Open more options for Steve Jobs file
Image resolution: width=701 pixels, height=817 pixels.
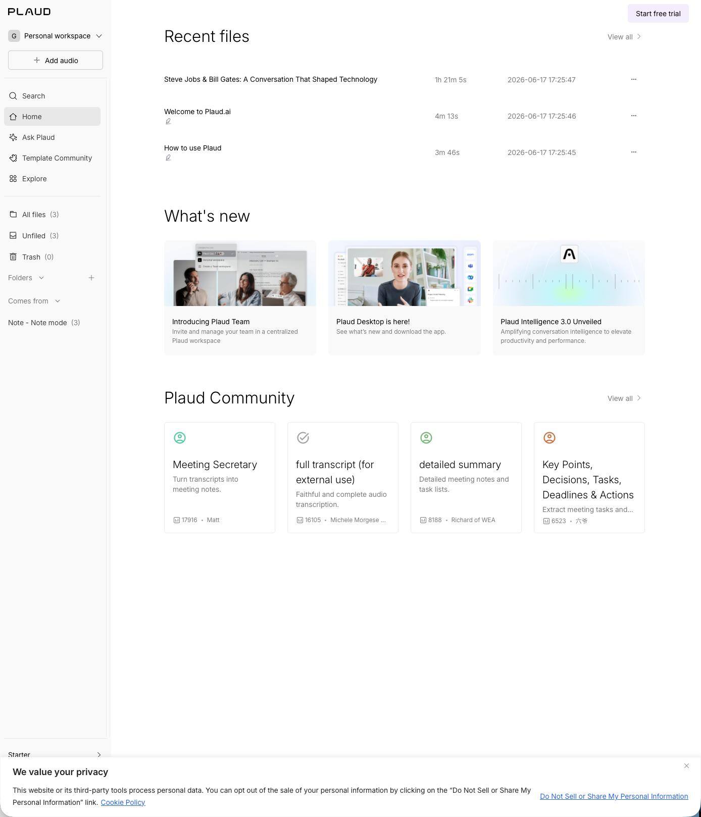tap(634, 79)
